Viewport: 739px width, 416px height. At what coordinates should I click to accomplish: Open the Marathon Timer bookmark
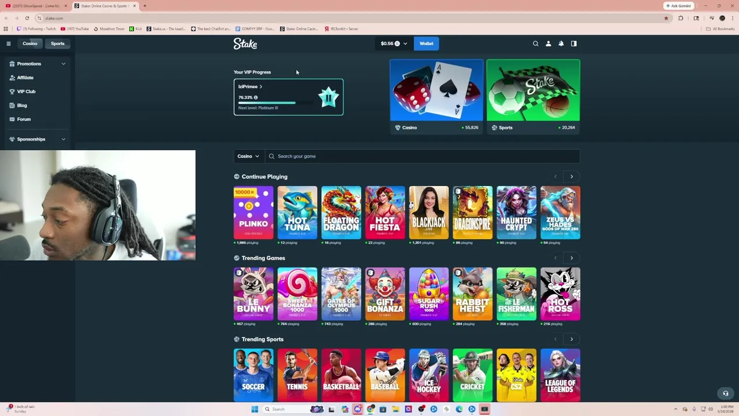click(x=109, y=28)
